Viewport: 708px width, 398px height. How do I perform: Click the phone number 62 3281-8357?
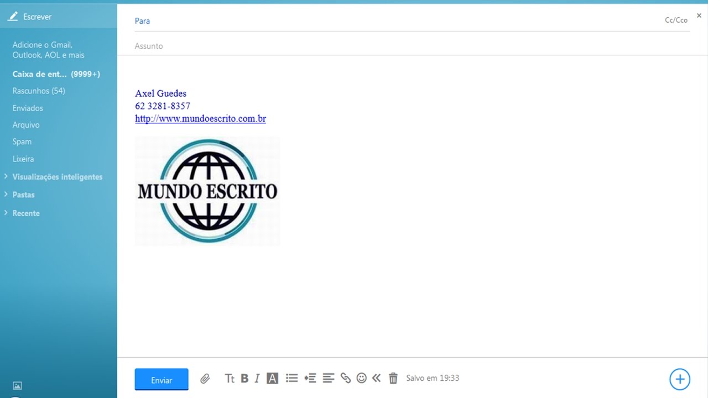[163, 106]
